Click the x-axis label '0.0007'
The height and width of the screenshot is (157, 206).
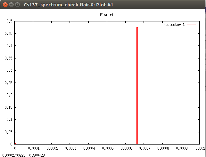[x=144, y=148]
